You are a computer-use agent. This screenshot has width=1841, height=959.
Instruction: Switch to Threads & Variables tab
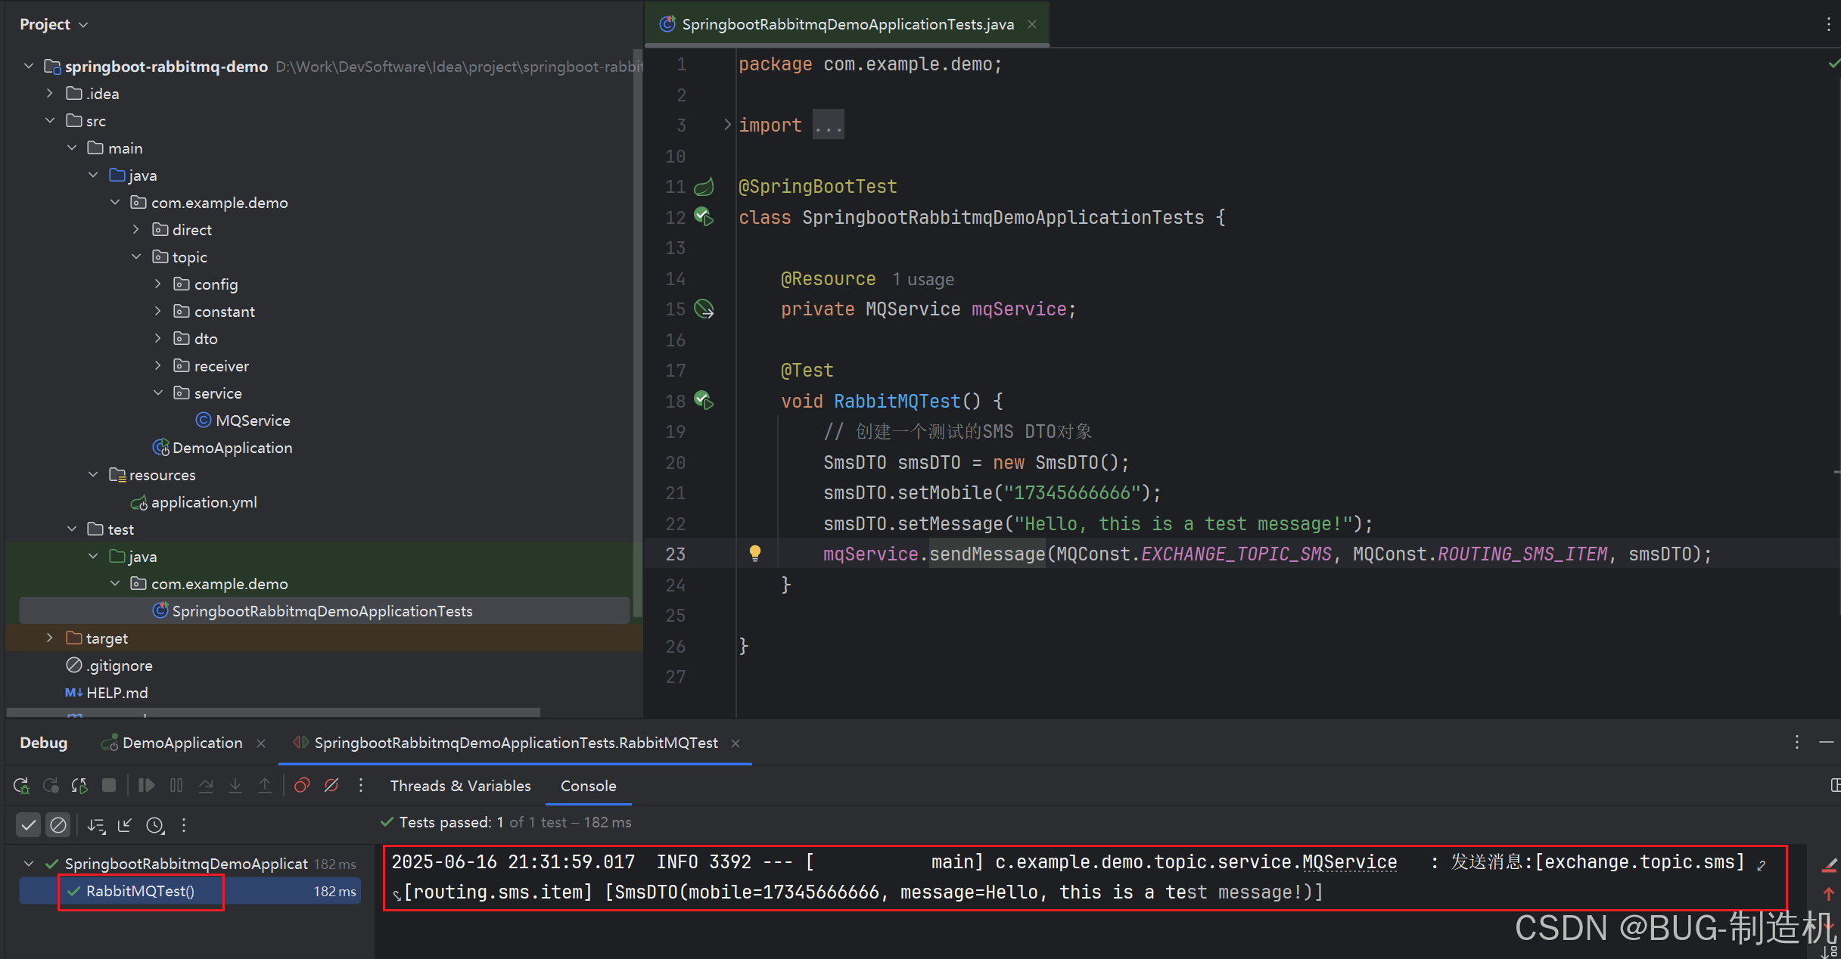coord(460,786)
